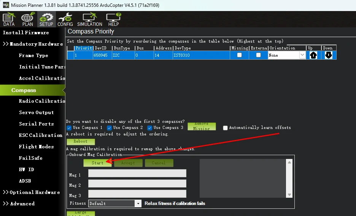Select Frame Type in sidebar
The image size is (356, 216).
click(x=33, y=56)
